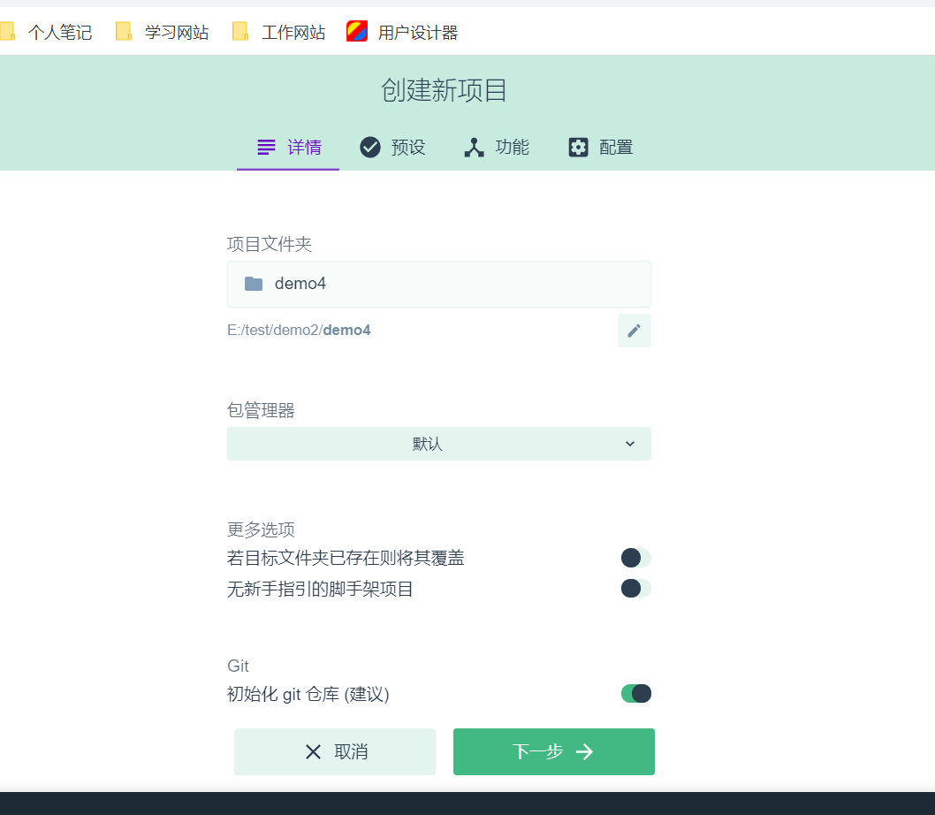Click the demo4 project folder name input

pos(439,284)
